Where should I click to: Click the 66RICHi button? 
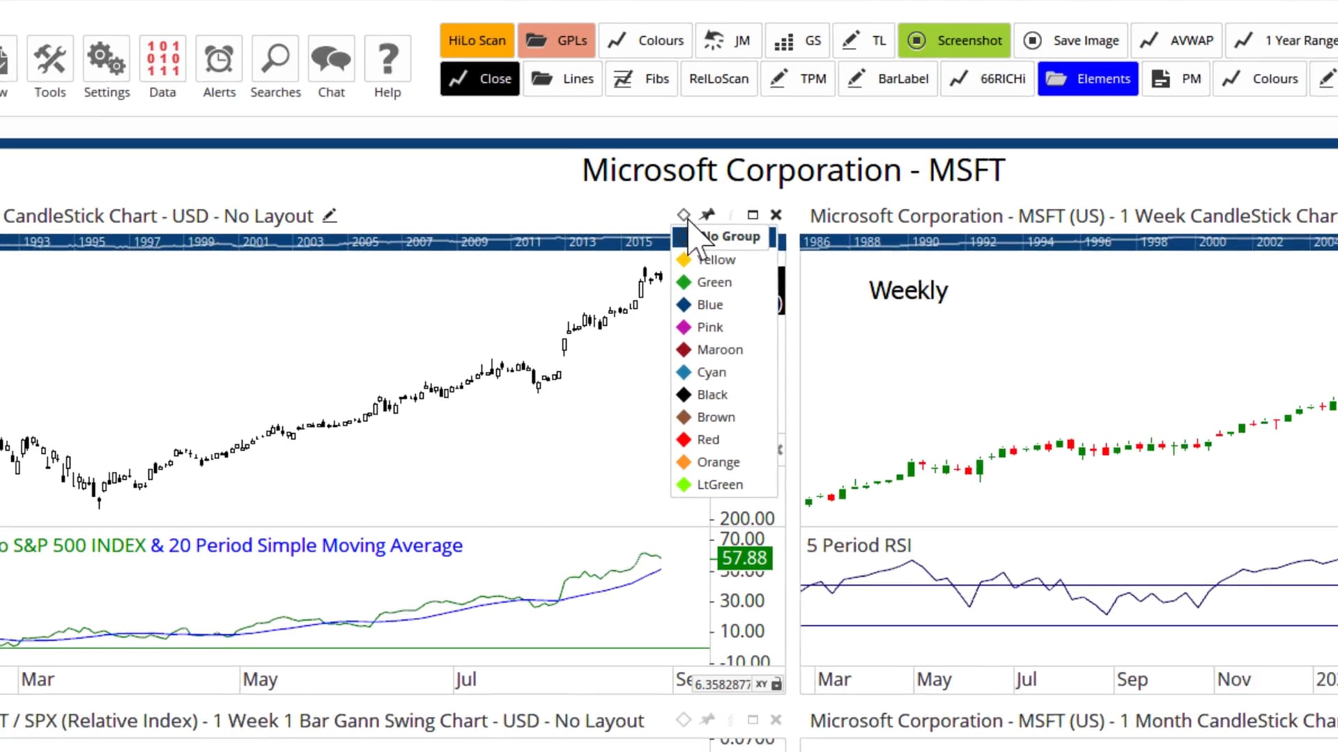(x=987, y=79)
